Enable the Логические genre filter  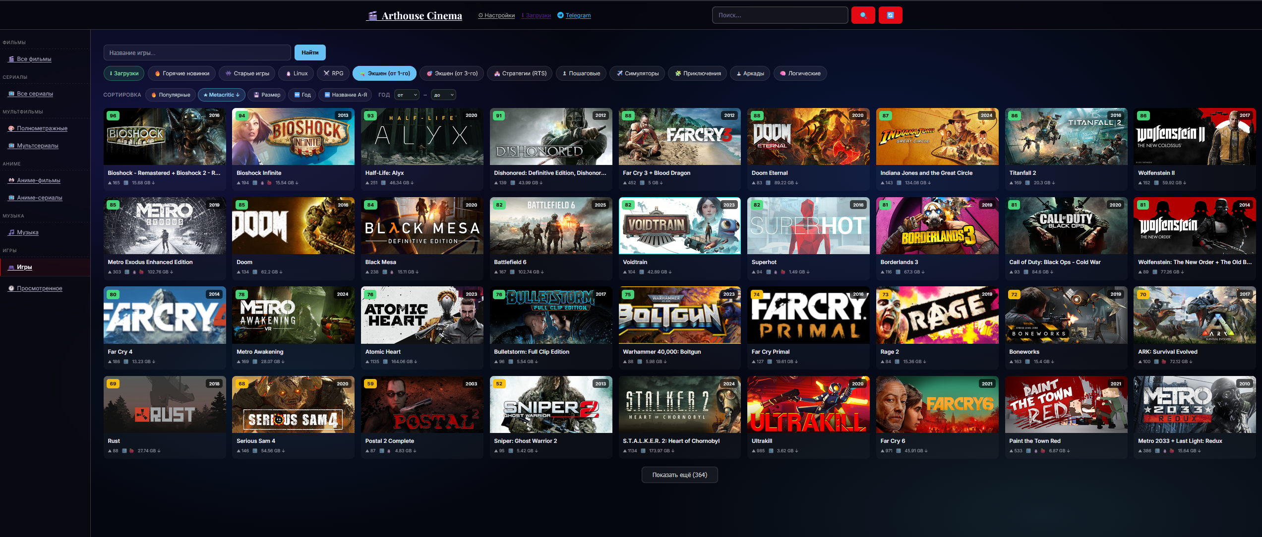point(800,73)
